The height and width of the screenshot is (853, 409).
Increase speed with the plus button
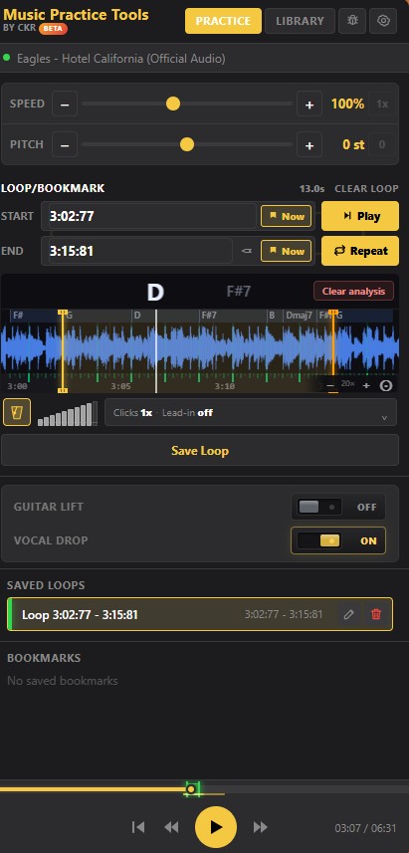[x=309, y=104]
